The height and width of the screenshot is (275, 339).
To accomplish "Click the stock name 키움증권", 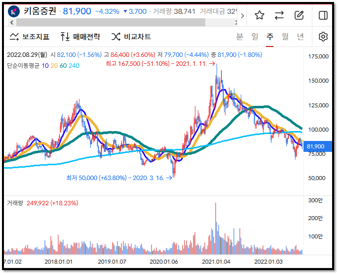I will 40,11.
